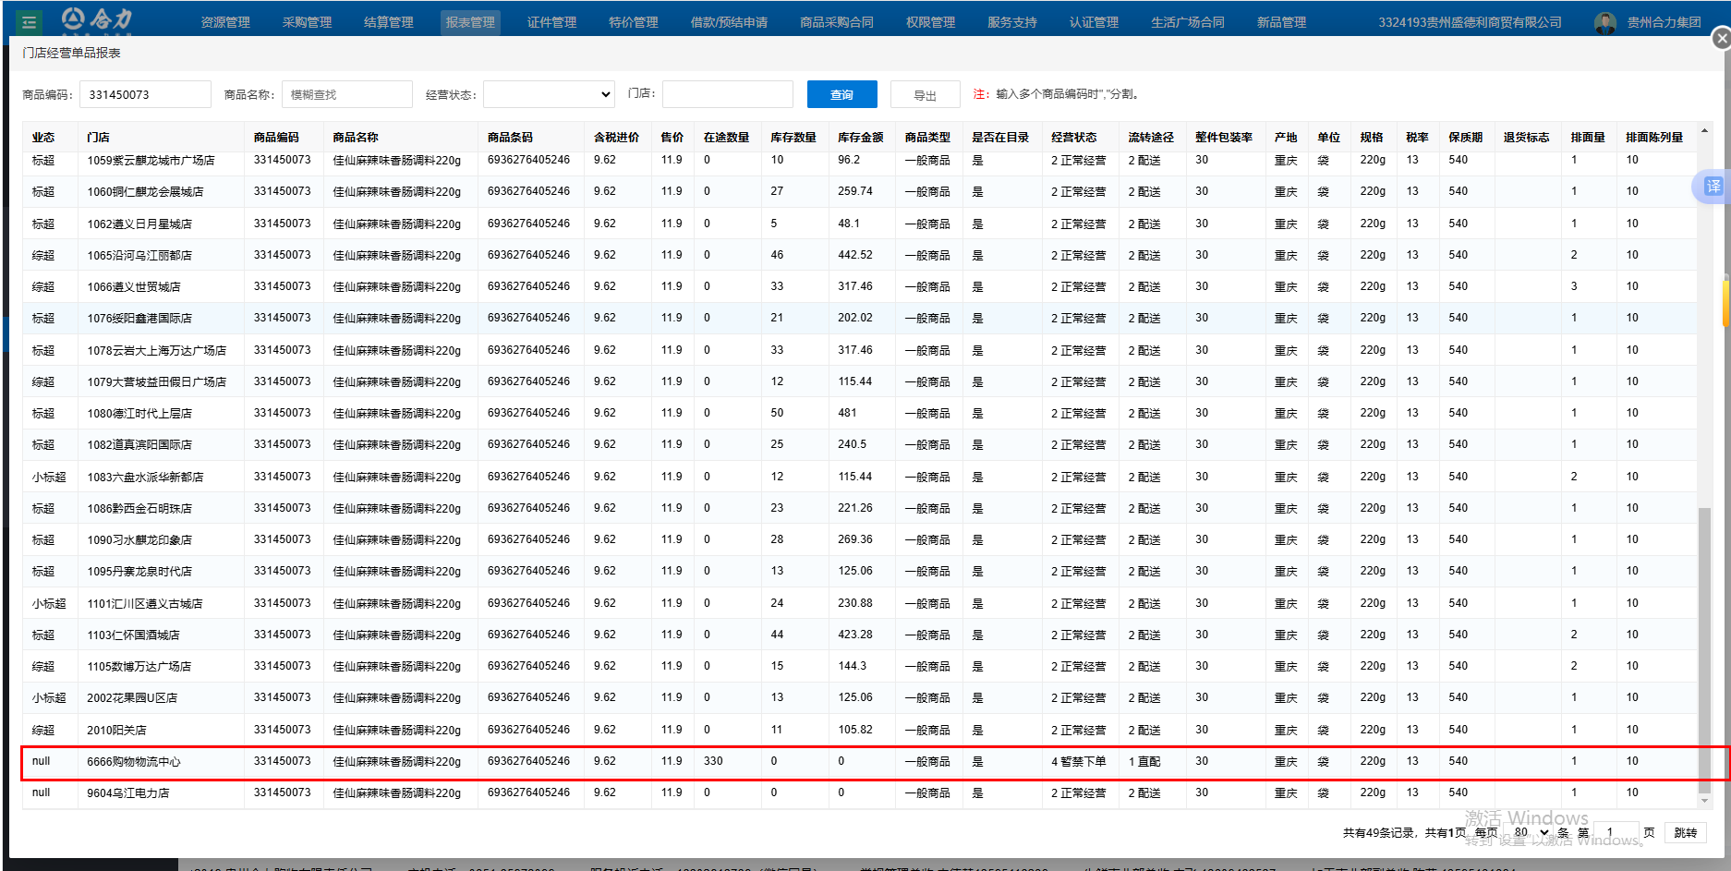
Task: Expand the 经营状态 dropdown
Action: coord(549,94)
